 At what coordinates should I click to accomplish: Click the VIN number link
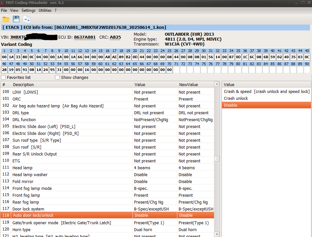coord(34,37)
